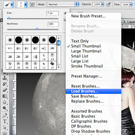The width and height of the screenshot is (135, 135).
Task: Select the spatter brush labeled 24
Action: tap(52, 57)
